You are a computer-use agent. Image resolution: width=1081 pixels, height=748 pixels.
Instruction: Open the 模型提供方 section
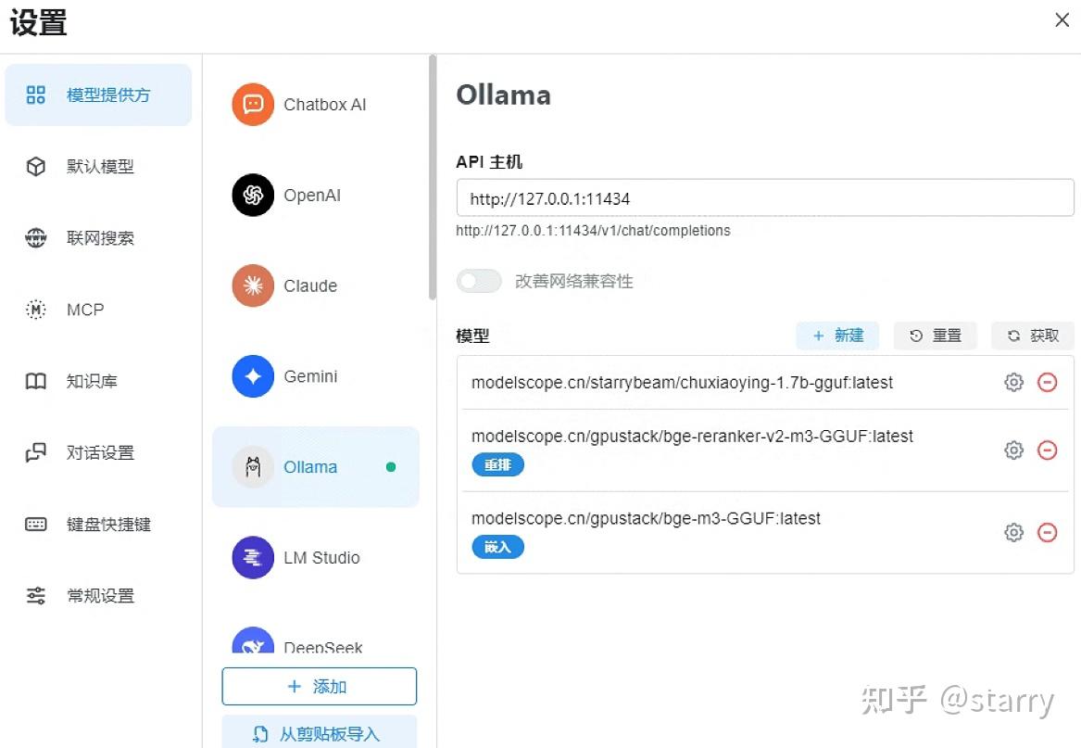click(98, 95)
